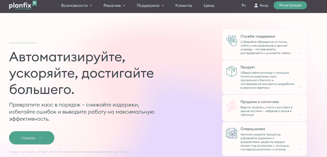Expand the Решения menu chevron
The height and width of the screenshot is (157, 327).
click(x=124, y=6)
